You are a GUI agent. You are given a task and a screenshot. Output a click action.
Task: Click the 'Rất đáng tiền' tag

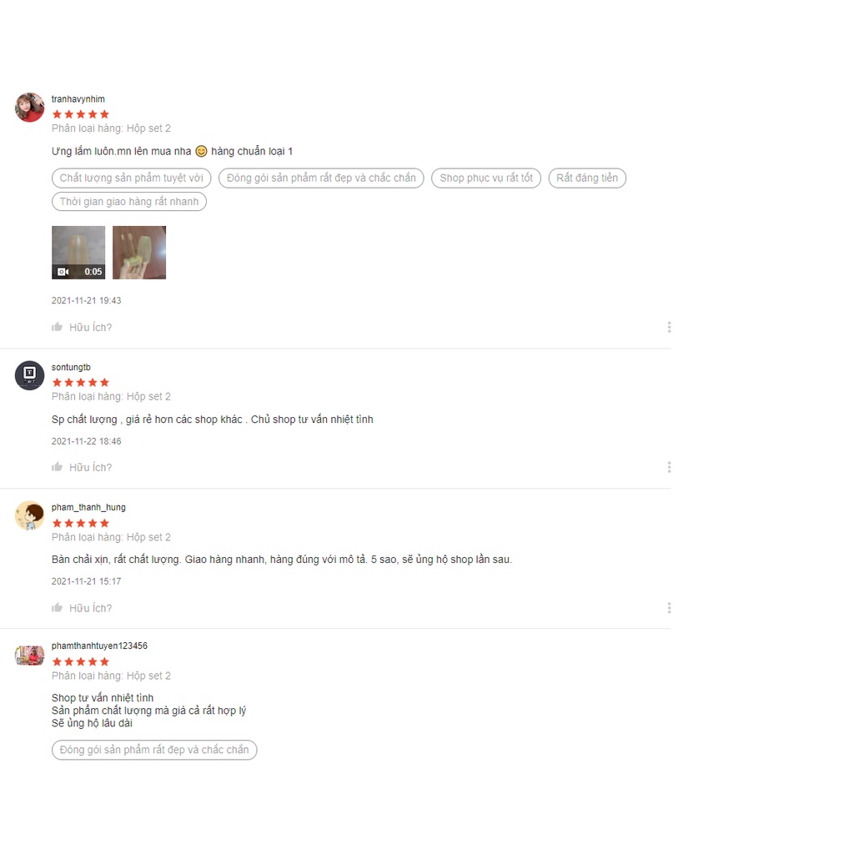point(587,178)
